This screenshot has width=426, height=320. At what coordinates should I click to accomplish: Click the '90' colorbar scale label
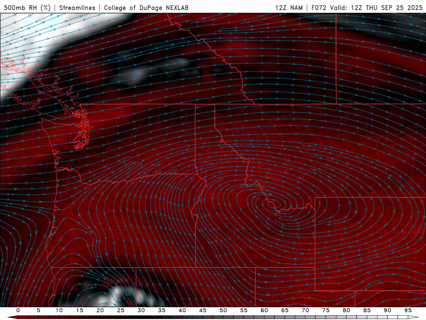click(387, 310)
